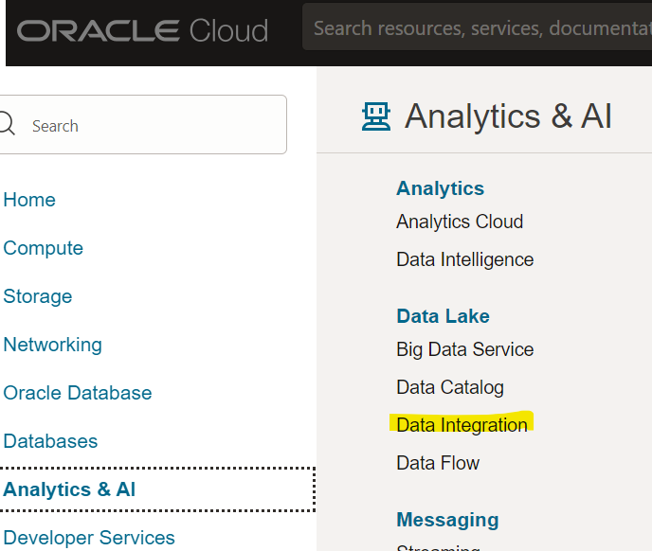Open Home in the navigation menu

pos(29,200)
